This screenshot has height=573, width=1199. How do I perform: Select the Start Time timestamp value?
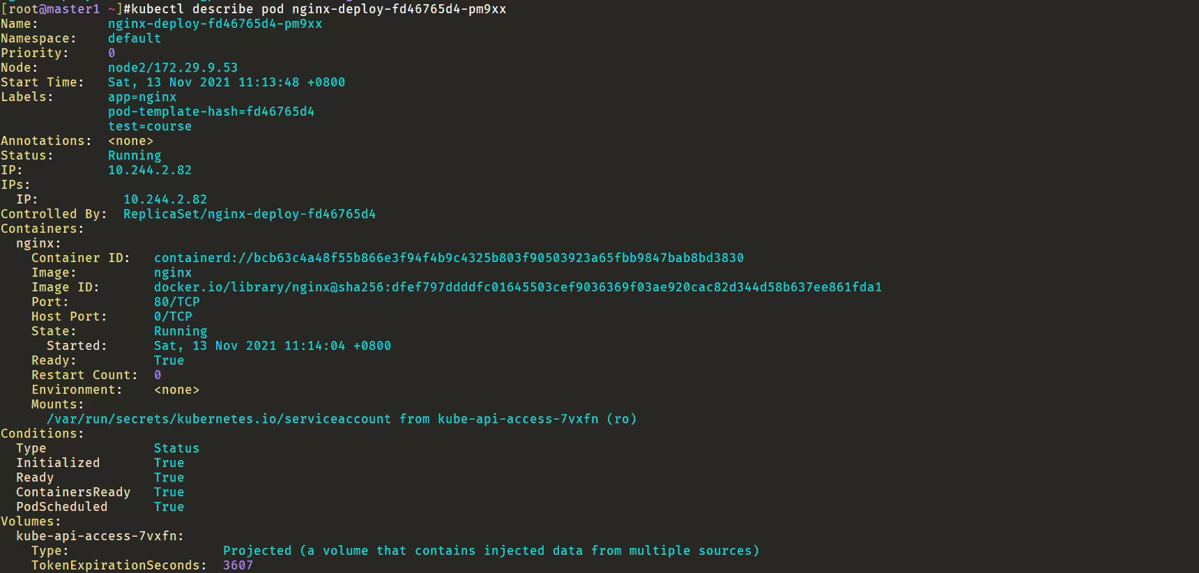tap(227, 82)
